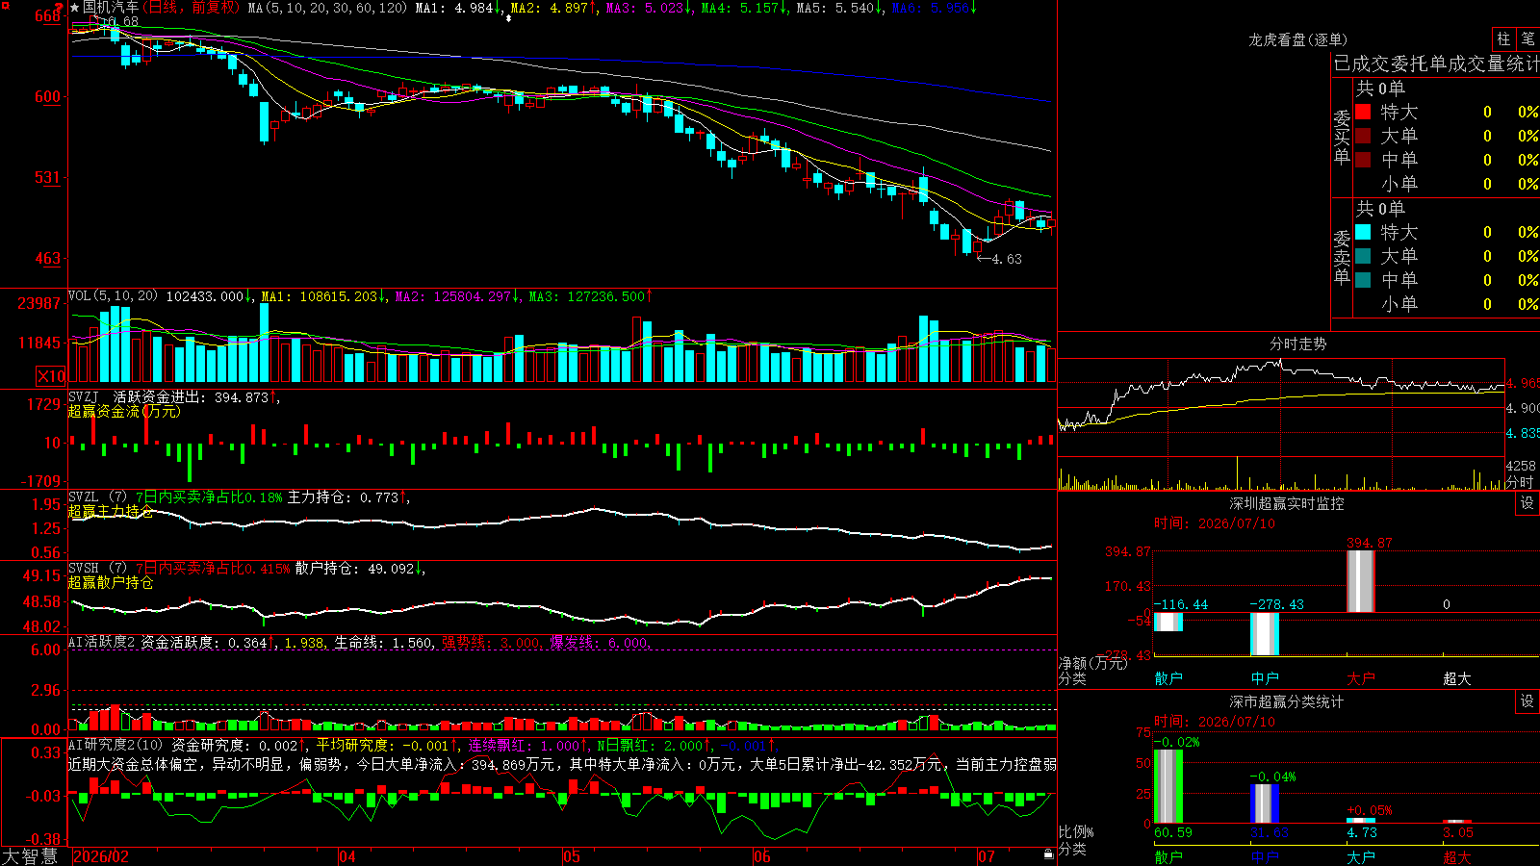
Task: Click the VOL(5,10,20) indicator label
Action: pos(113,296)
